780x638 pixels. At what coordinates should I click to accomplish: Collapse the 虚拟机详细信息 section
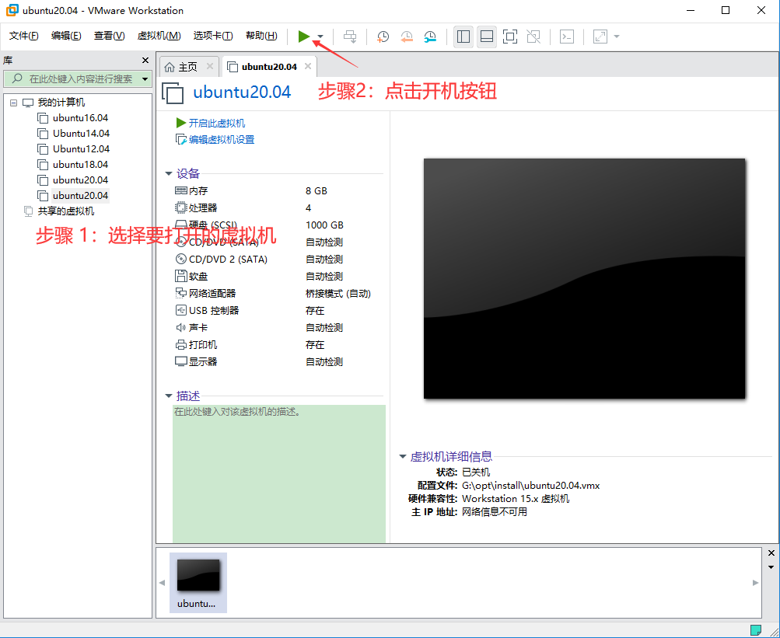(x=403, y=456)
